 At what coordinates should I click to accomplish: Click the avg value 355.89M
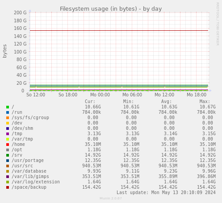pyautogui.click(x=168, y=176)
